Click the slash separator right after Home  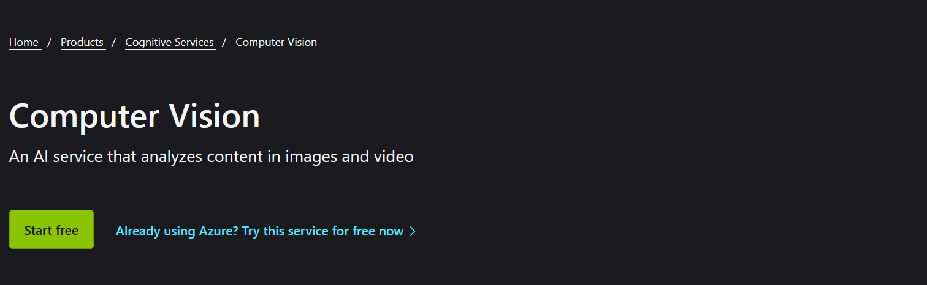click(x=49, y=42)
